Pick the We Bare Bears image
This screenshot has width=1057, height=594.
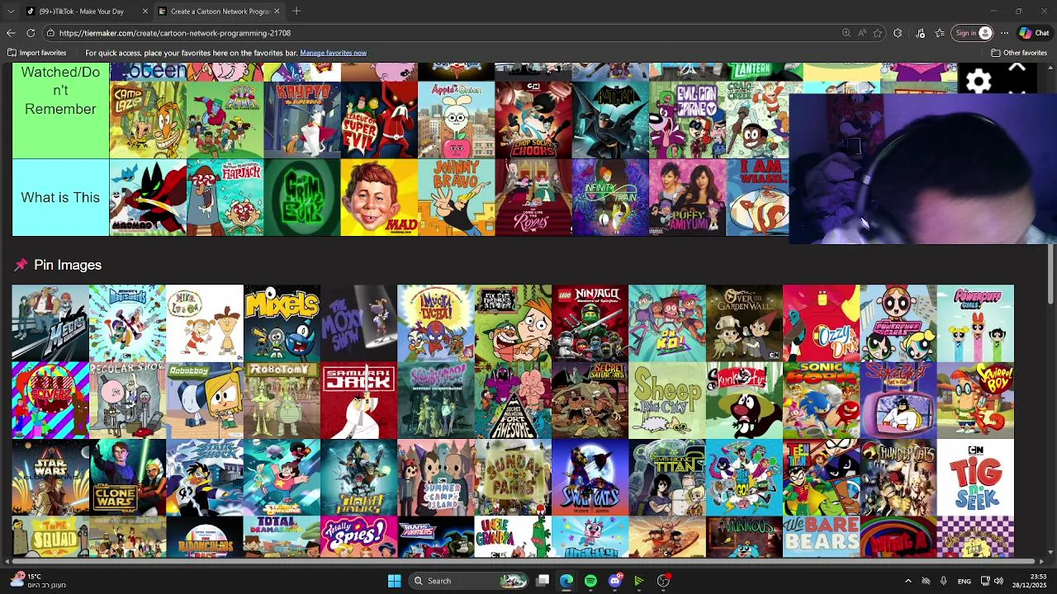tap(821, 536)
